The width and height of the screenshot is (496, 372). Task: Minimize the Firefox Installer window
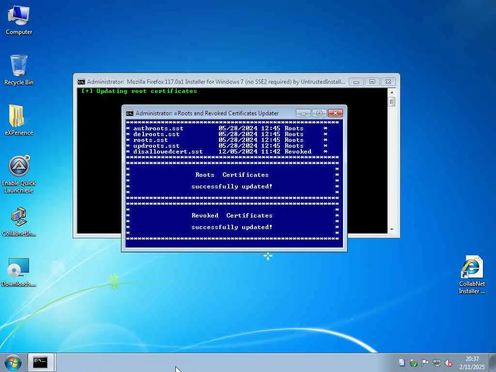[x=356, y=82]
